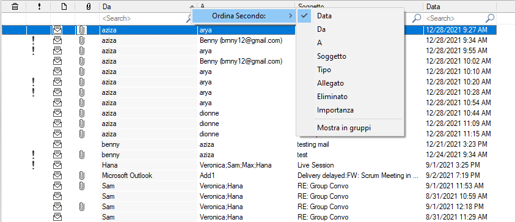
Task: Sort by 'Eliminato' in the submenu
Action: (350, 97)
